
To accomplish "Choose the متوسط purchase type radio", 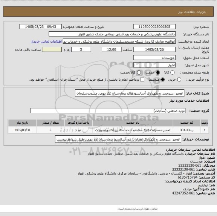I will tap(162, 80).
